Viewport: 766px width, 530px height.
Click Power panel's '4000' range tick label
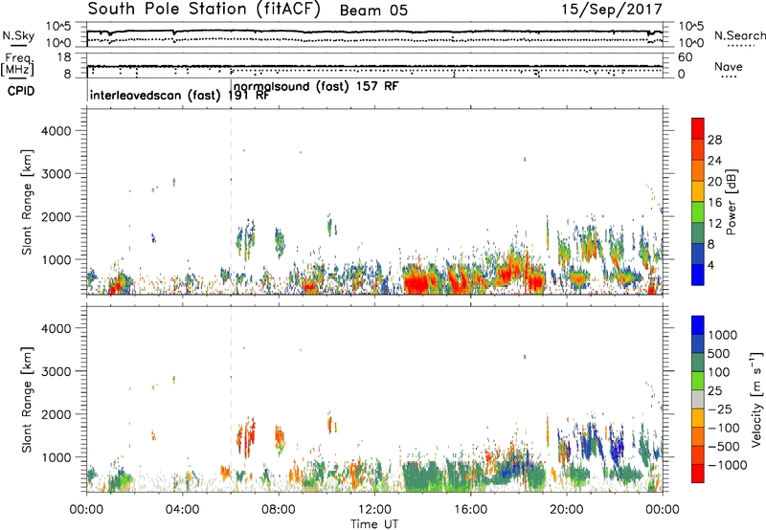click(56, 131)
